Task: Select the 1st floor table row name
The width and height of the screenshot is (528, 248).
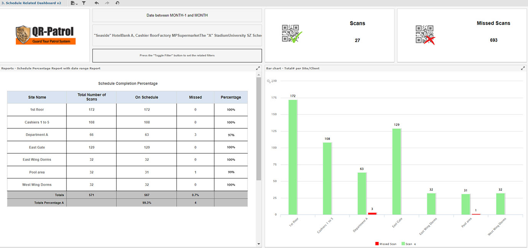Action: click(x=37, y=110)
